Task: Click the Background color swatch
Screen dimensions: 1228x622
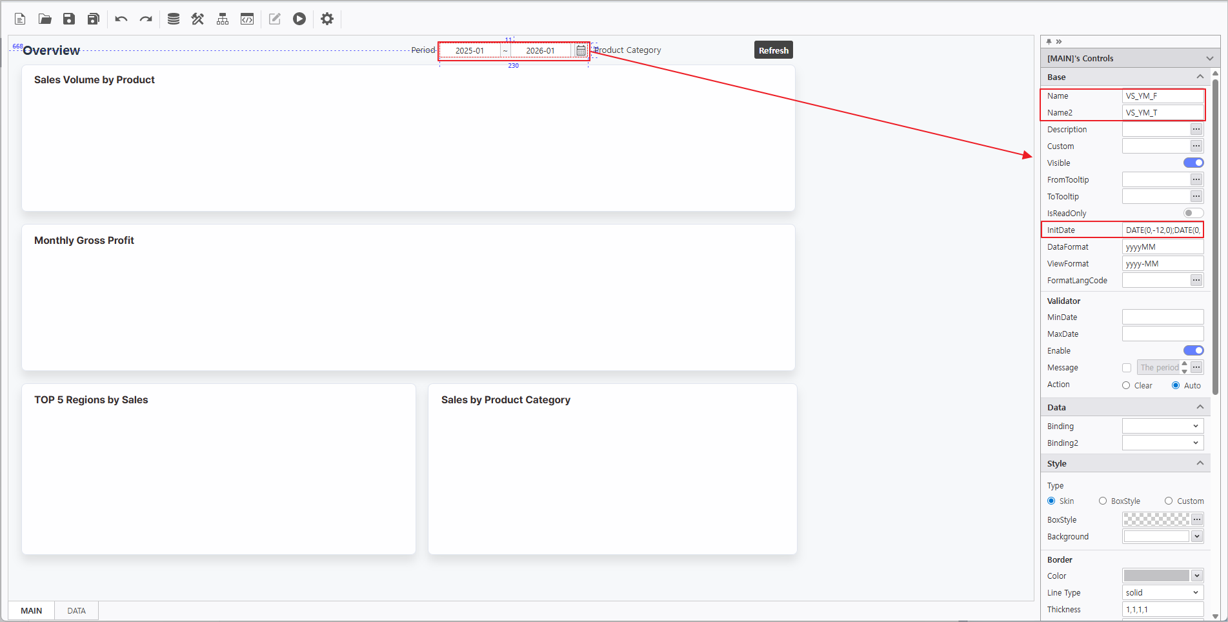Action: [x=1156, y=536]
